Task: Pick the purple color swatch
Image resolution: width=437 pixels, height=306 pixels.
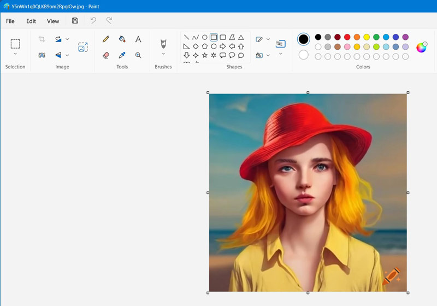Action: tap(405, 37)
